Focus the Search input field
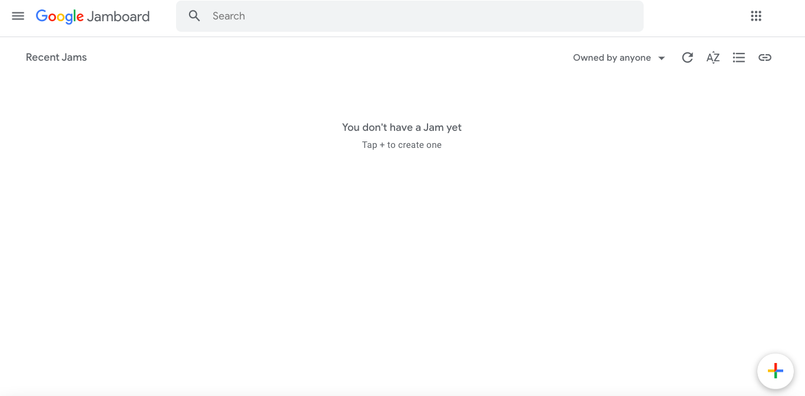This screenshot has width=805, height=396. point(409,16)
